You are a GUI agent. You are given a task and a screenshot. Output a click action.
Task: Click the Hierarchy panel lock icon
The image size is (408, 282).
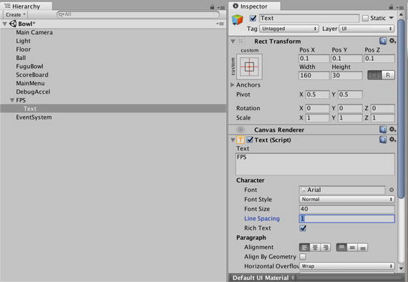coord(213,7)
